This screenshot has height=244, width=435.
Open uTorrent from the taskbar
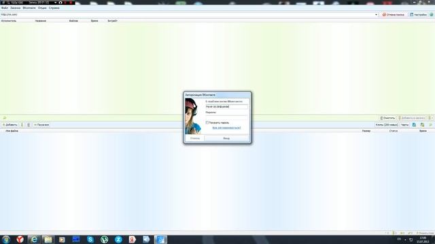pyautogui.click(x=104, y=239)
